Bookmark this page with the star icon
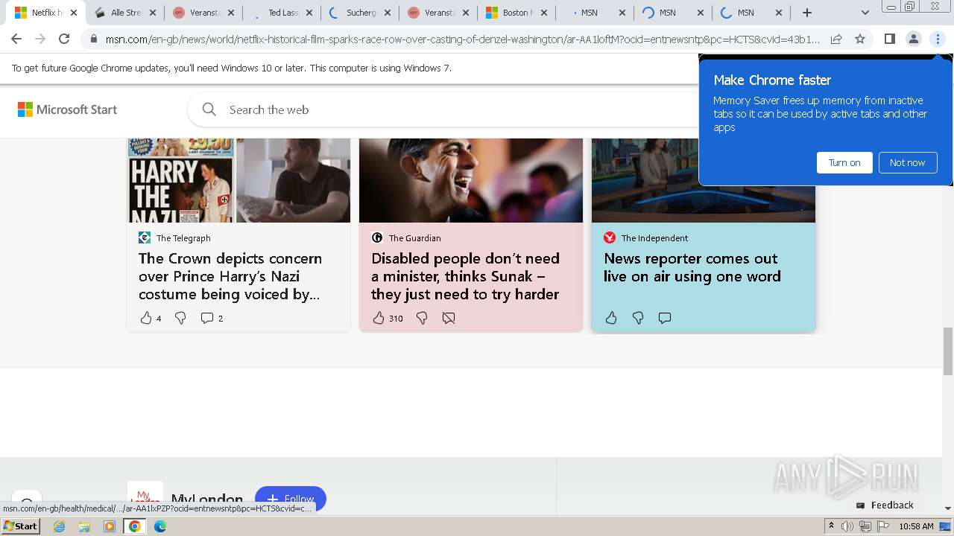Screen dimensions: 954x536 click(x=860, y=39)
